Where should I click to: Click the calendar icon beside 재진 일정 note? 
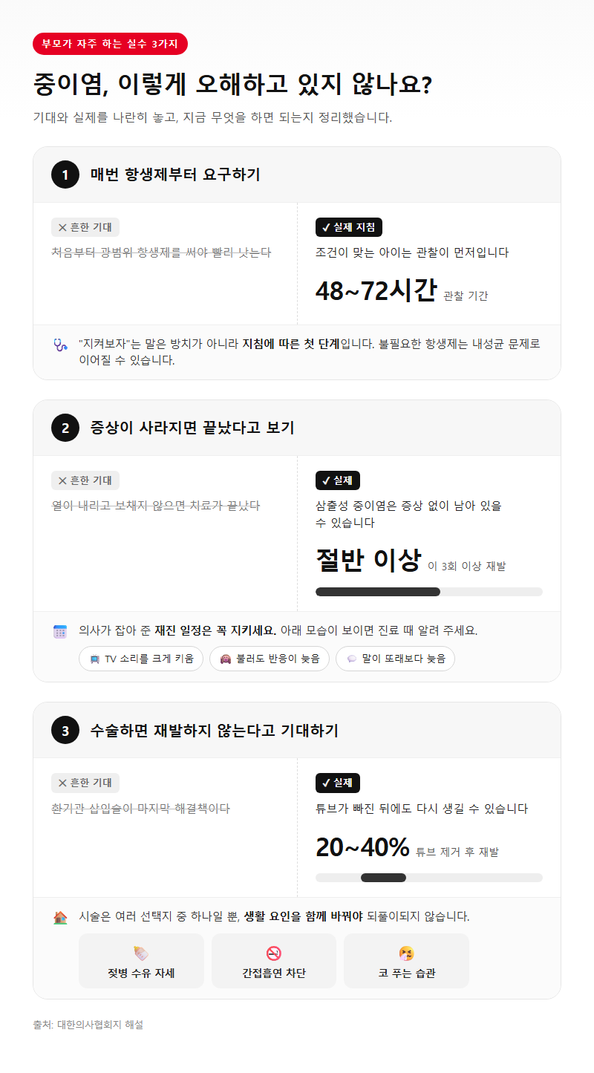tap(60, 631)
